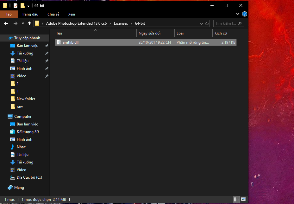This screenshot has width=294, height=204.
Task: Click the Tìm kiếm search box
Action: (x=226, y=23)
